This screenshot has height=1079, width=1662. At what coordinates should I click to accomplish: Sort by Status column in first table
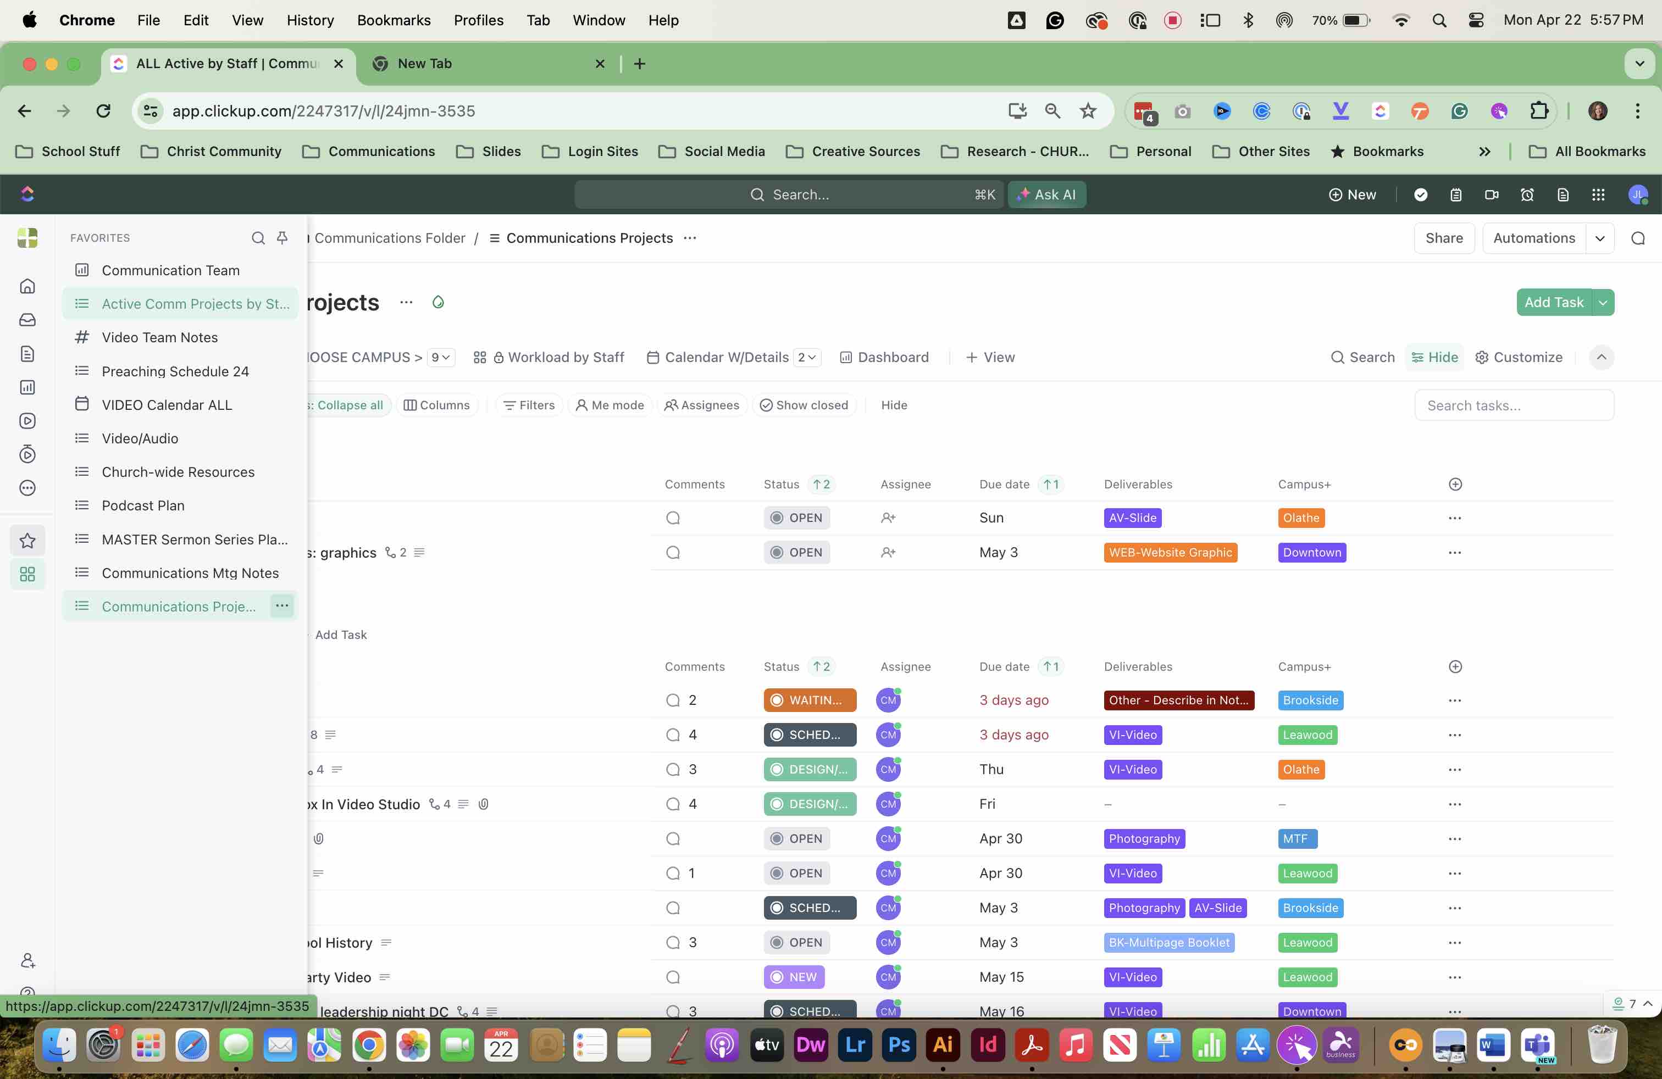pyautogui.click(x=782, y=485)
